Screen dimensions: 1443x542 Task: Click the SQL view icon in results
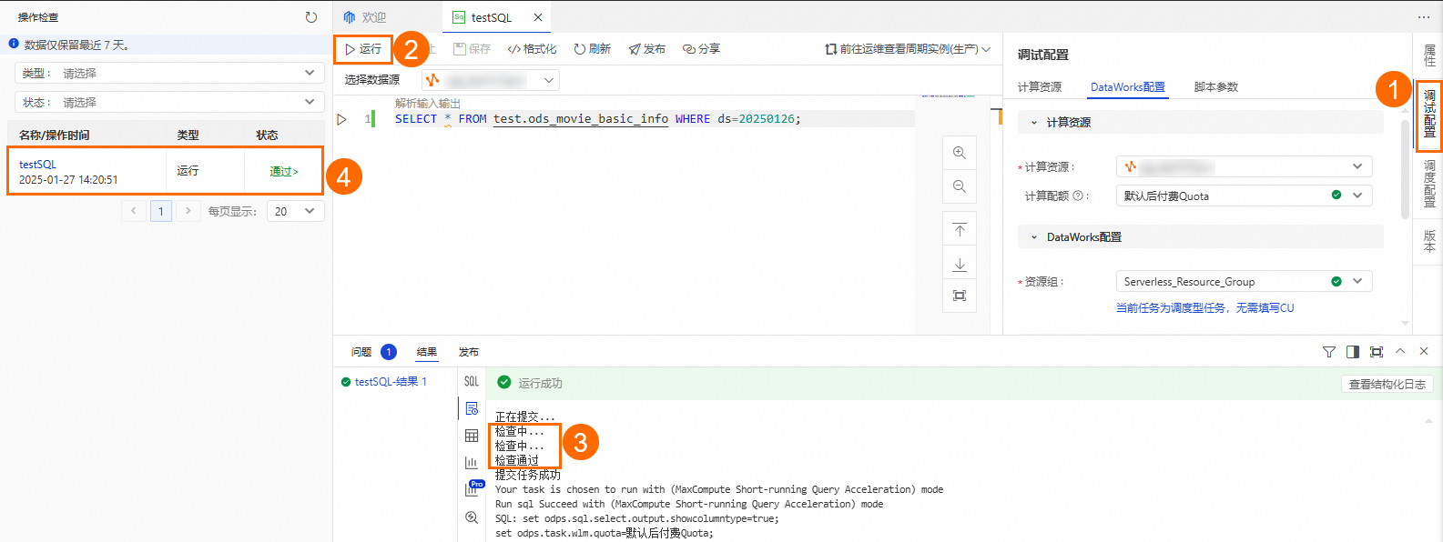point(472,382)
